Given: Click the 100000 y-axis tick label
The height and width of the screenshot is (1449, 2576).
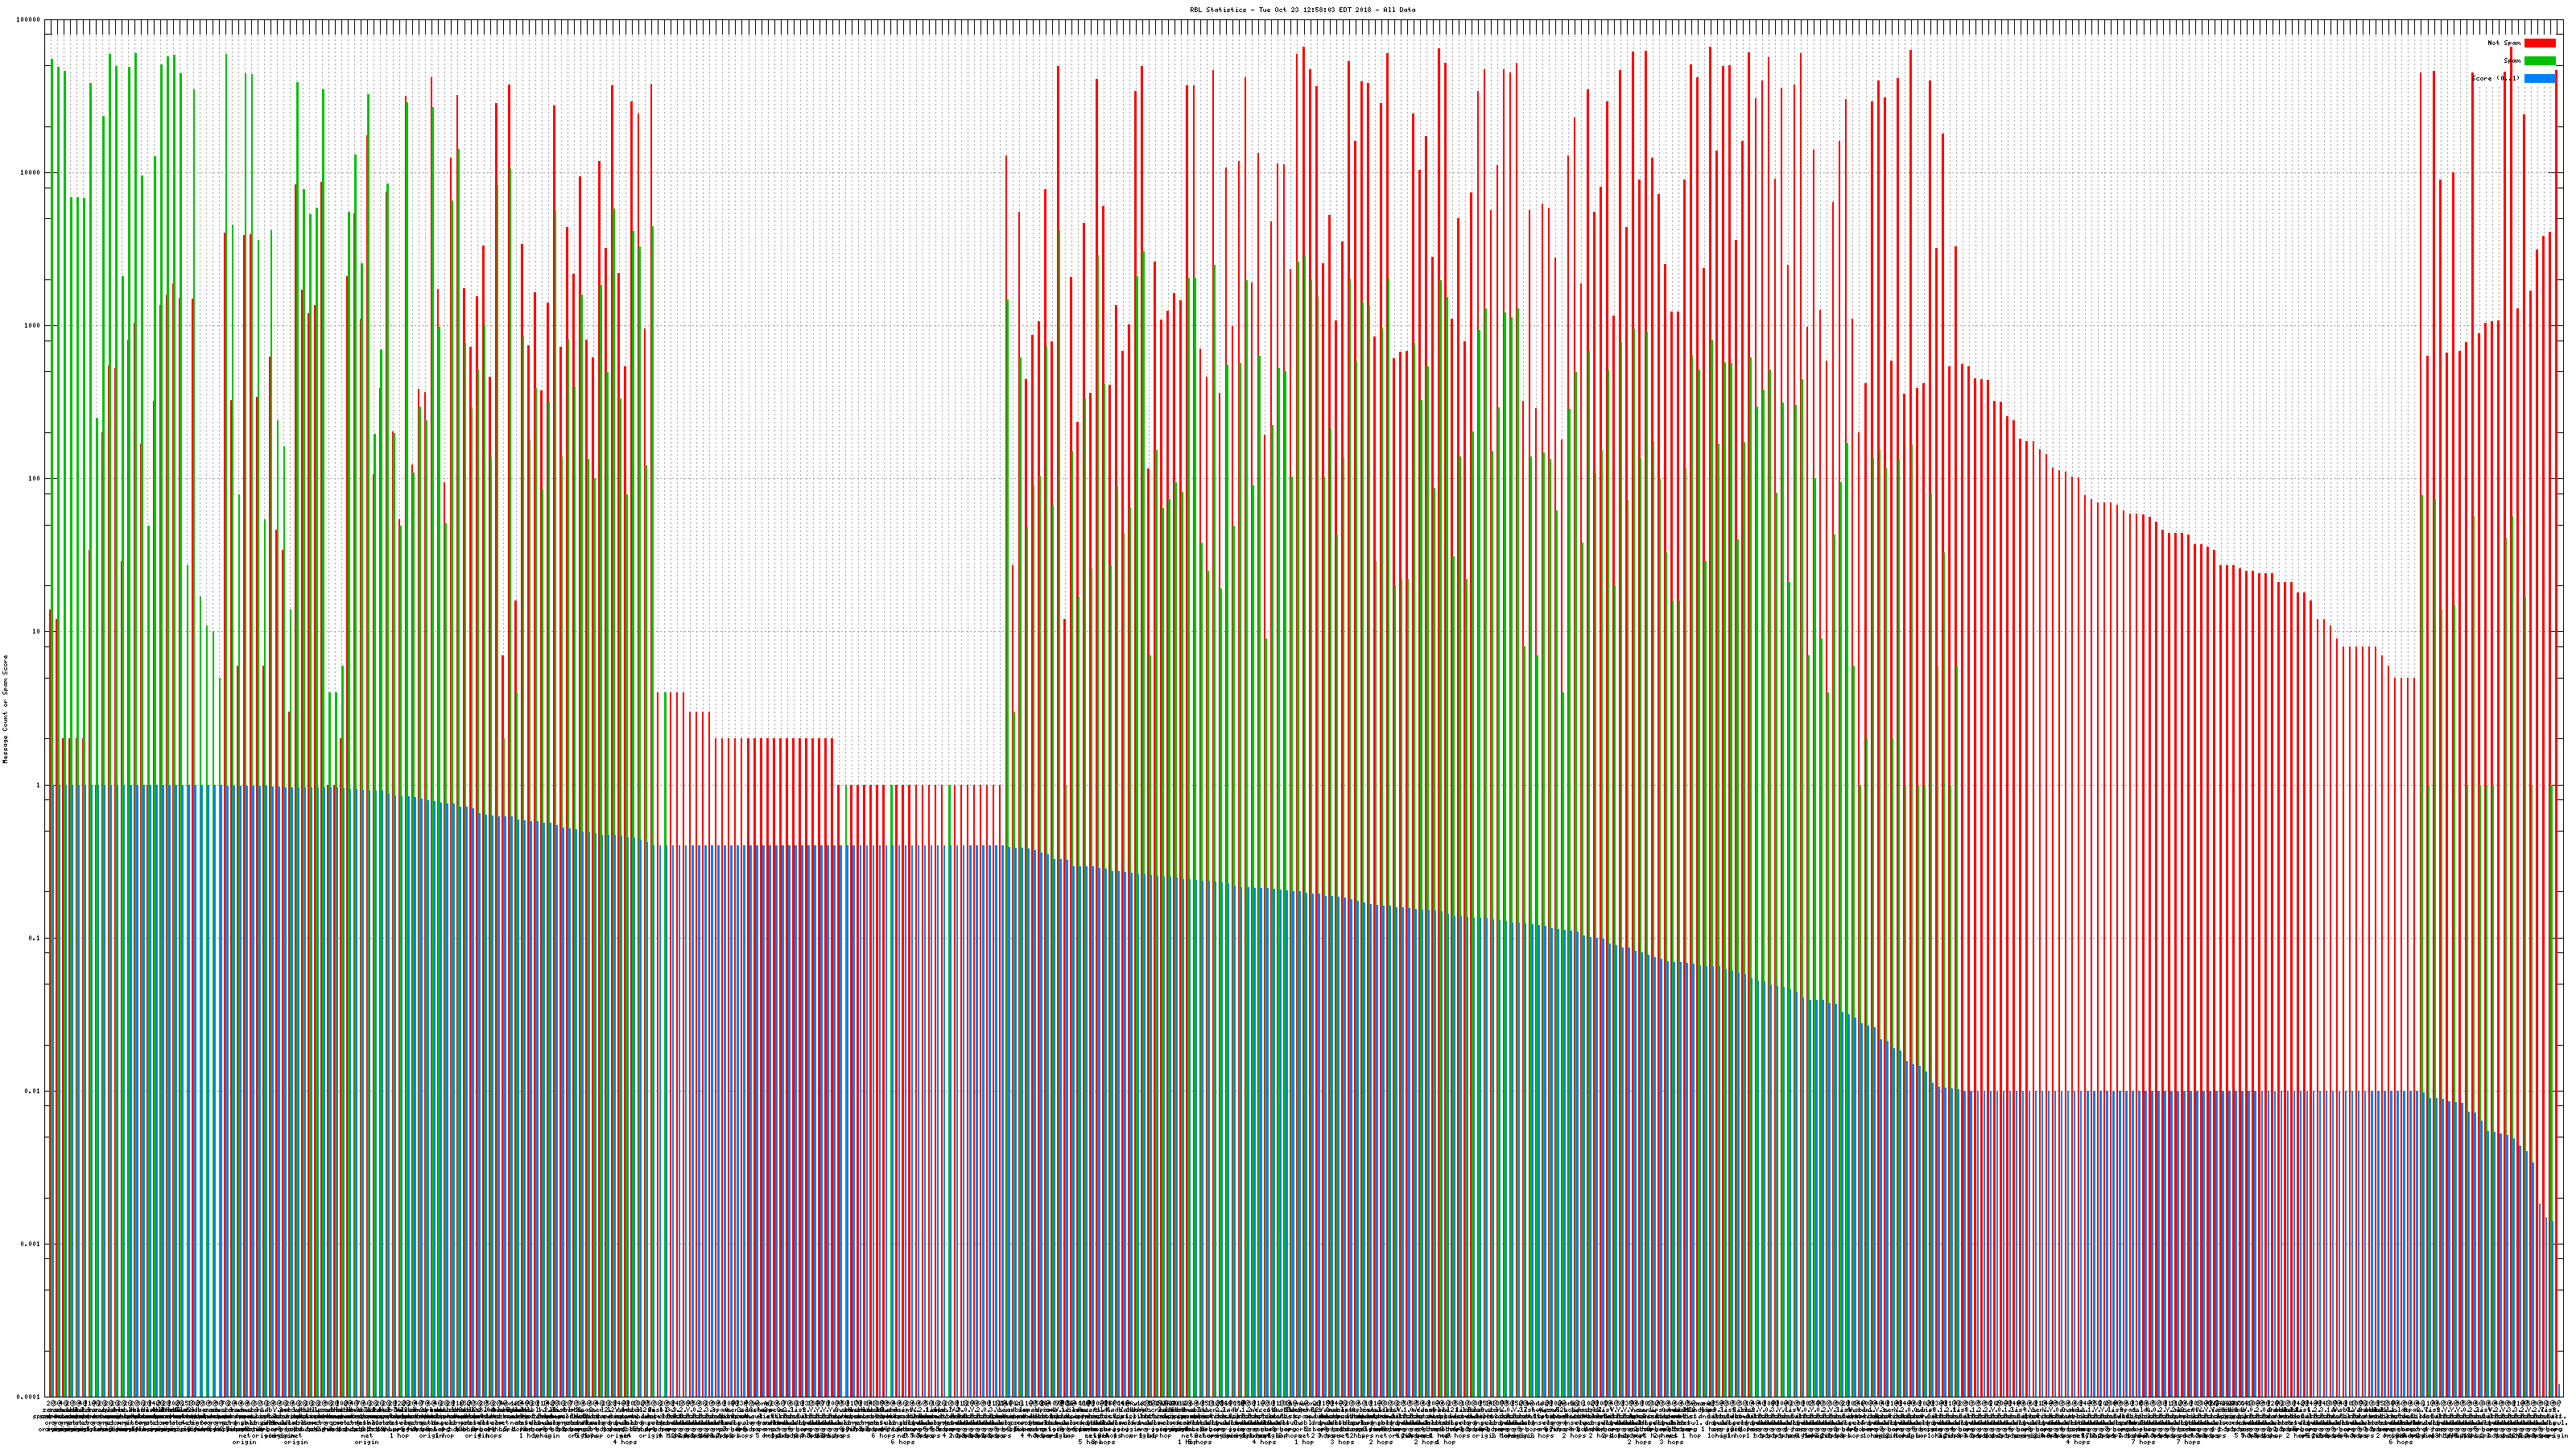Looking at the screenshot, I should [x=29, y=20].
